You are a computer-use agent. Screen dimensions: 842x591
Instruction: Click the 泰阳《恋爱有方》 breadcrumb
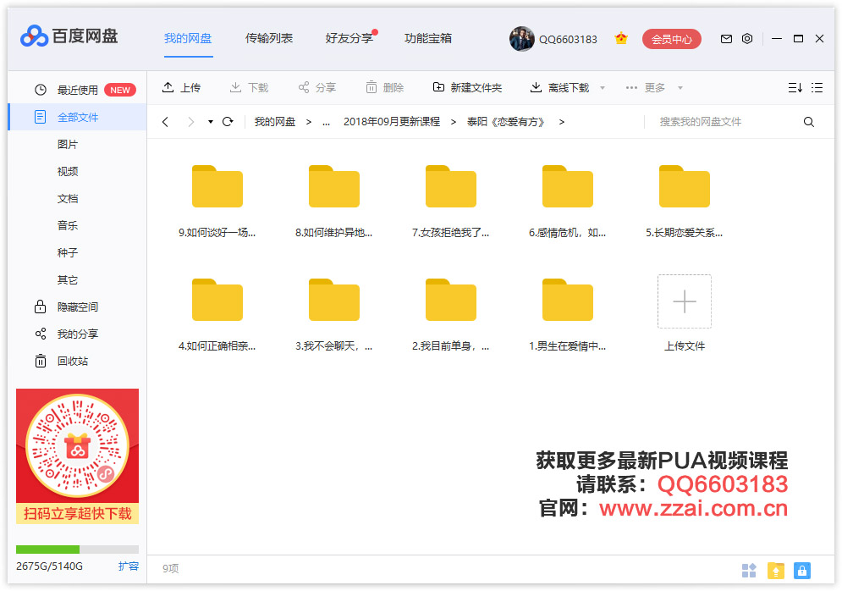click(506, 122)
